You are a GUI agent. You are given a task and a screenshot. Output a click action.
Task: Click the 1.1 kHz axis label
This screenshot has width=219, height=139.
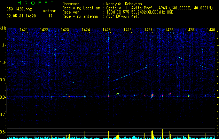point(3,45)
